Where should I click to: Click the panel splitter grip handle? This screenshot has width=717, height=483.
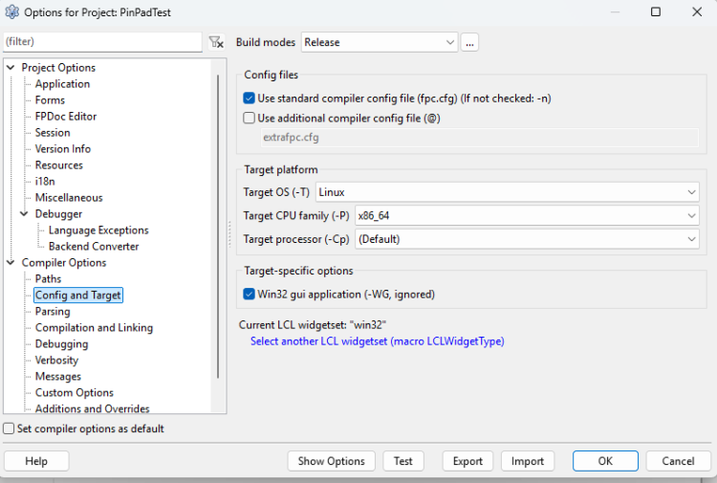[229, 234]
